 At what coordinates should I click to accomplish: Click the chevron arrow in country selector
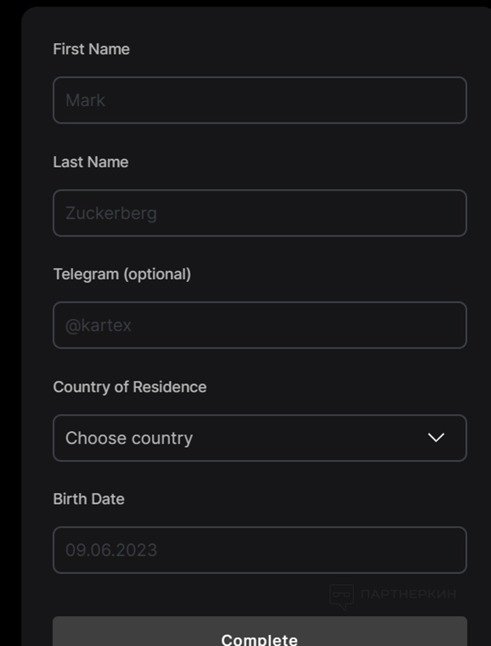click(436, 437)
